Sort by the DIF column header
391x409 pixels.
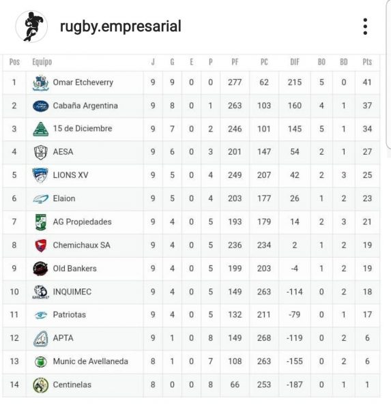point(295,62)
